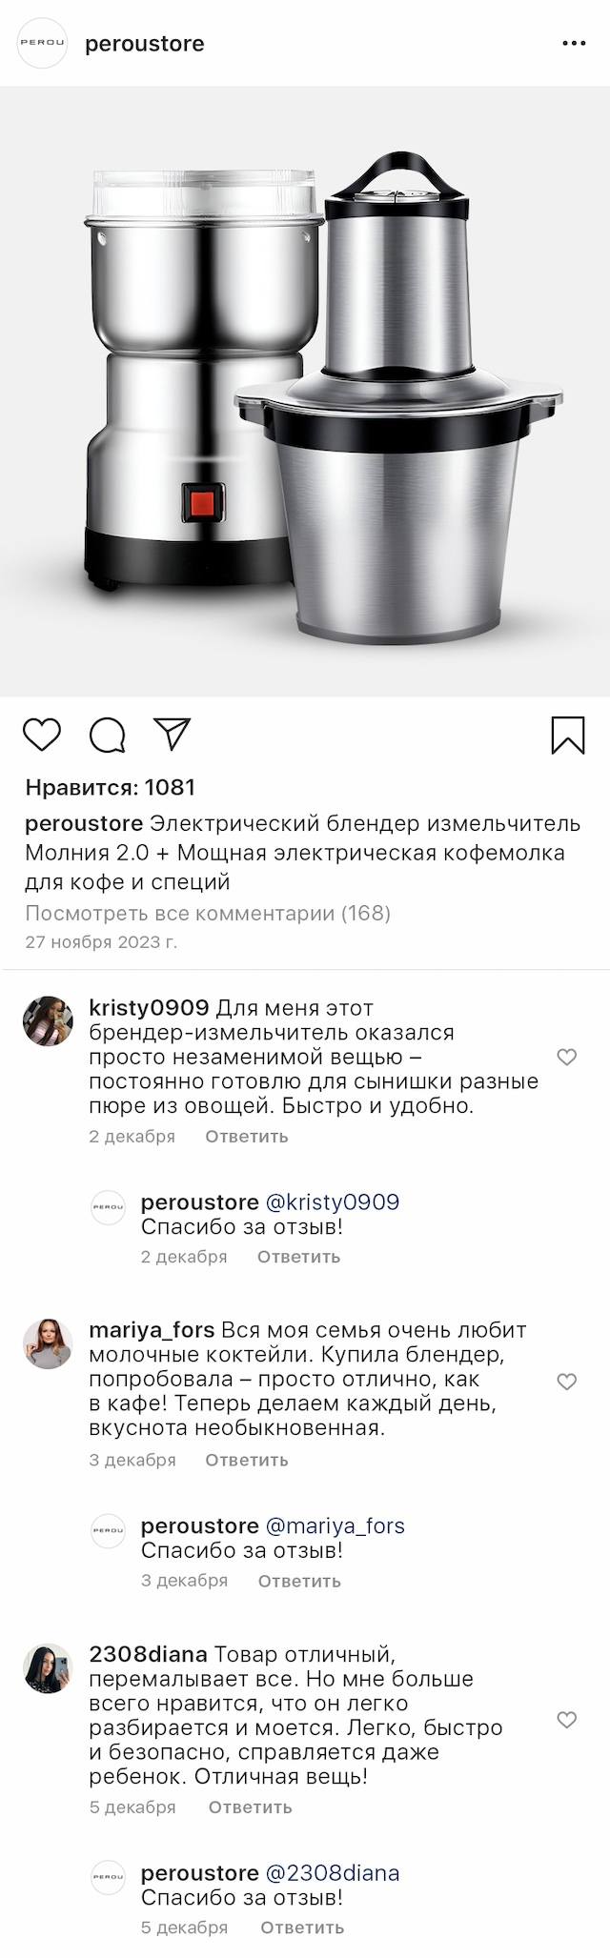Like the post with heart icon
The height and width of the screenshot is (1958, 610).
point(42,735)
